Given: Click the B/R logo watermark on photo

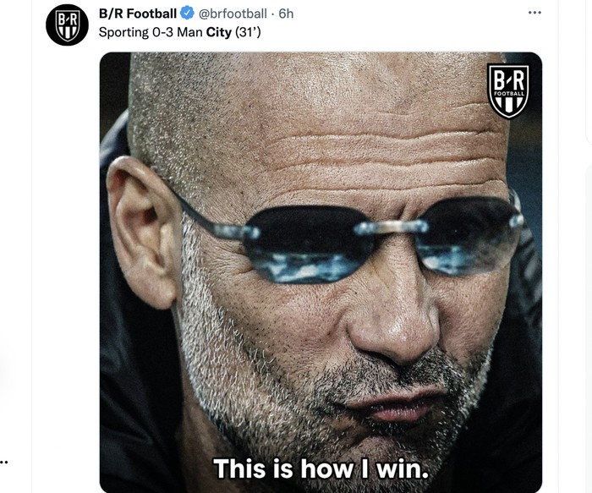Looking at the screenshot, I should click(x=507, y=90).
